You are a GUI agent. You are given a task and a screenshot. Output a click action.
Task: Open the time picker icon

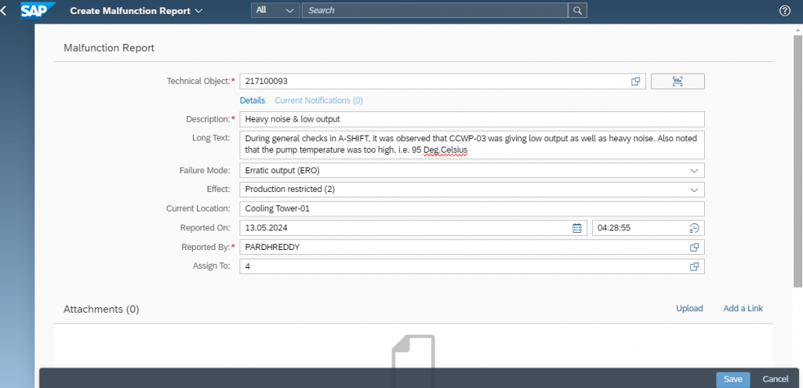point(694,228)
